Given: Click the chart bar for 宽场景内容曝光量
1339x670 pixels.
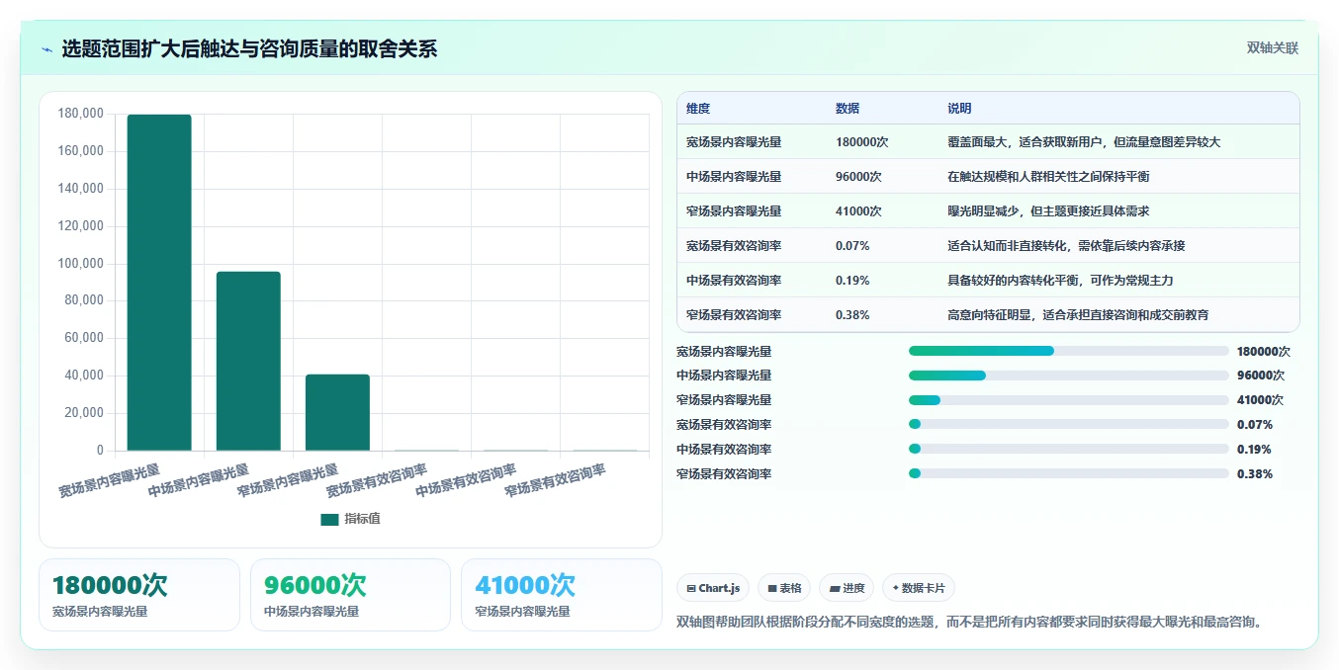Looking at the screenshot, I should pyautogui.click(x=159, y=283).
